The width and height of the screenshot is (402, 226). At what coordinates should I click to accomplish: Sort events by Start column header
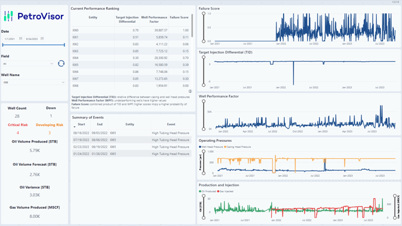81,124
